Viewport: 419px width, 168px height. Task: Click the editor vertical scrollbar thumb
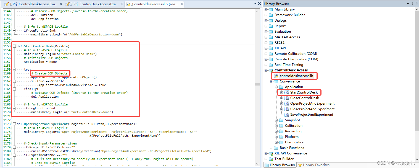pyautogui.click(x=258, y=84)
